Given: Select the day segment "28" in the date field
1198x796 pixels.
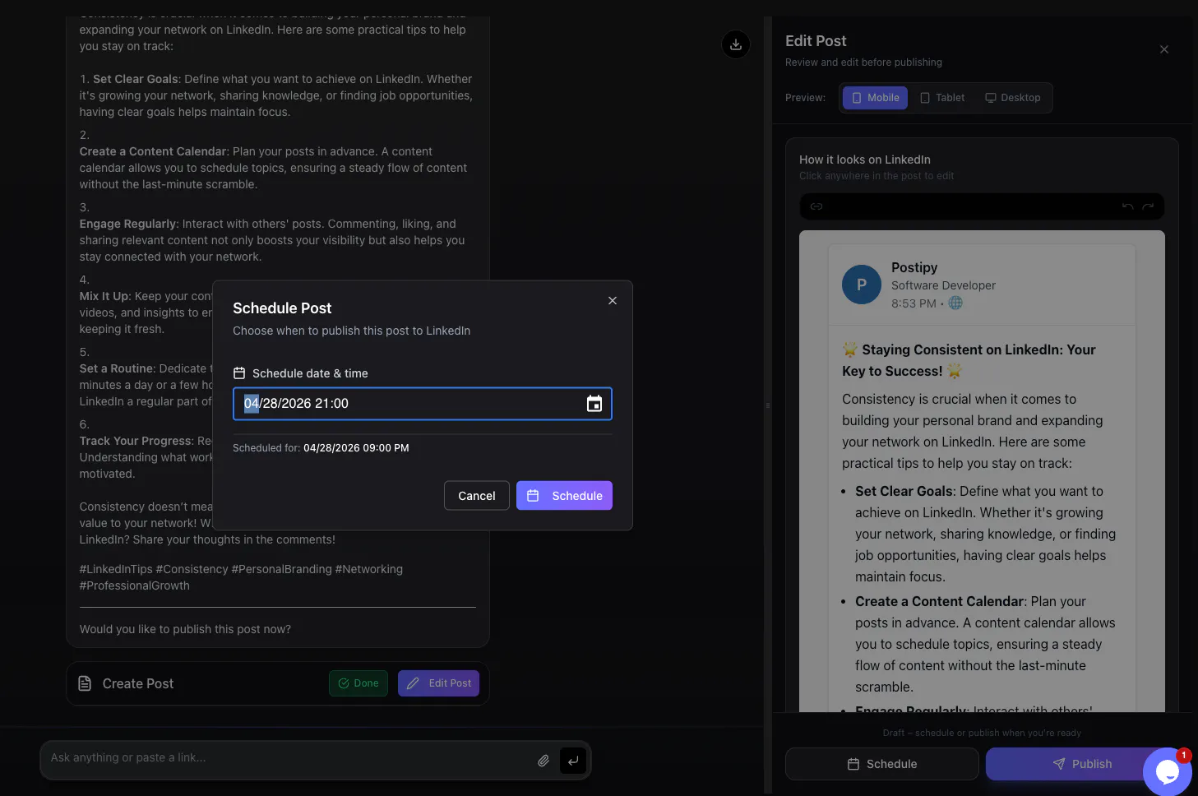Looking at the screenshot, I should (271, 404).
